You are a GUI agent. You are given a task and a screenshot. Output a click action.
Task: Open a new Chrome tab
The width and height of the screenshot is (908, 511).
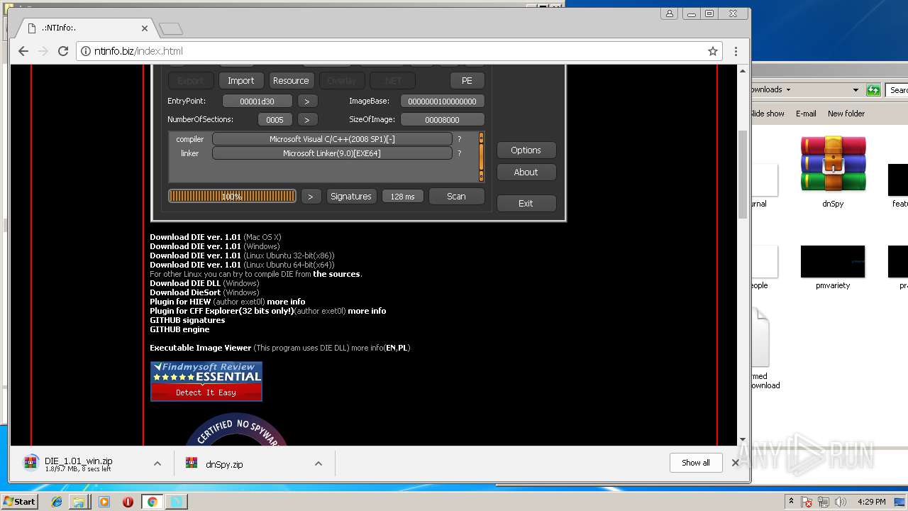click(x=171, y=28)
